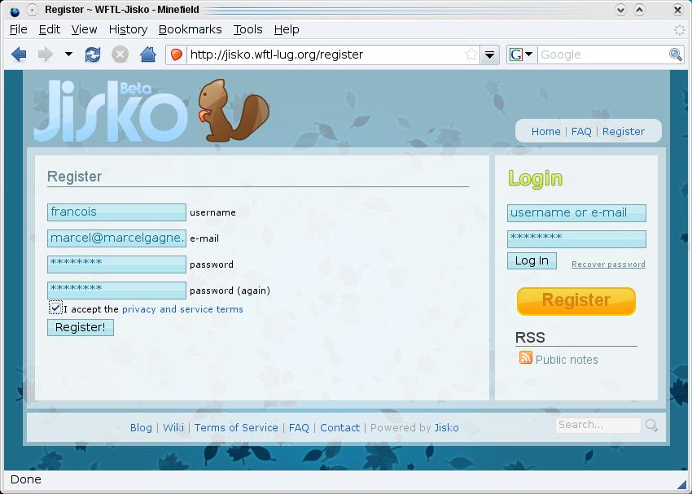This screenshot has width=692, height=494.
Task: Open the Tools menu
Action: click(247, 29)
